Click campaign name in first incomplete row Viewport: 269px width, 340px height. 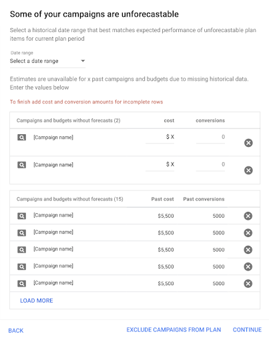(x=53, y=138)
